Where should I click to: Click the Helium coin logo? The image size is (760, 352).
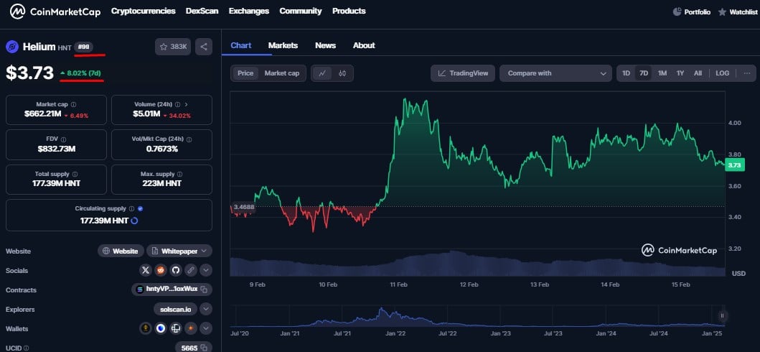(12, 47)
